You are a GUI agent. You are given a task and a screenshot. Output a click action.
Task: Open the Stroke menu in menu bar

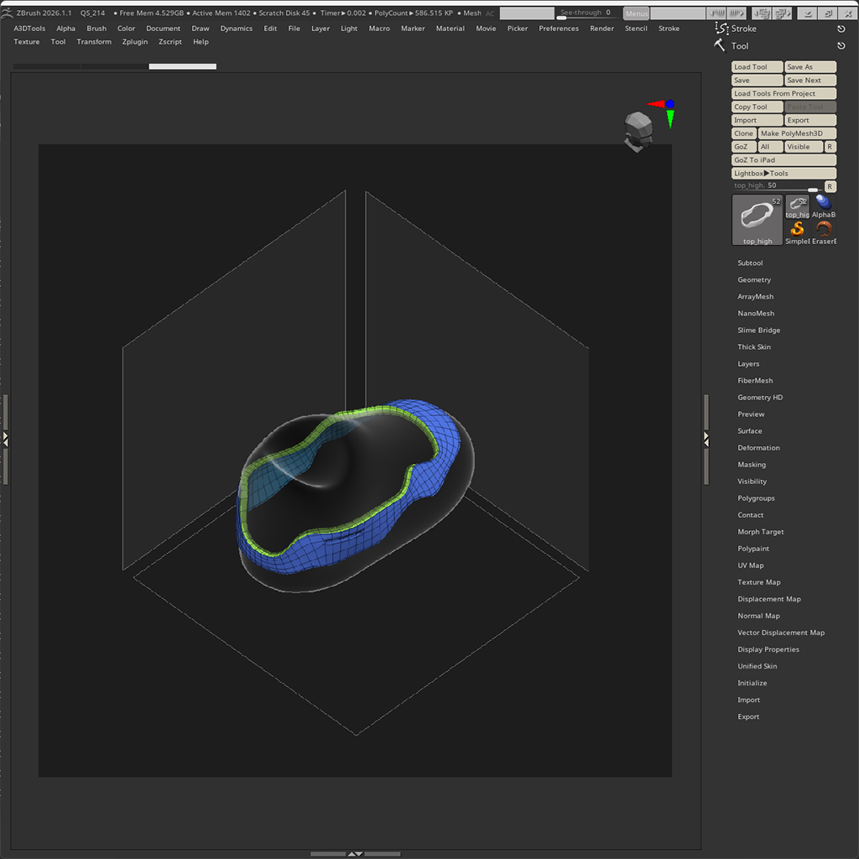[669, 29]
